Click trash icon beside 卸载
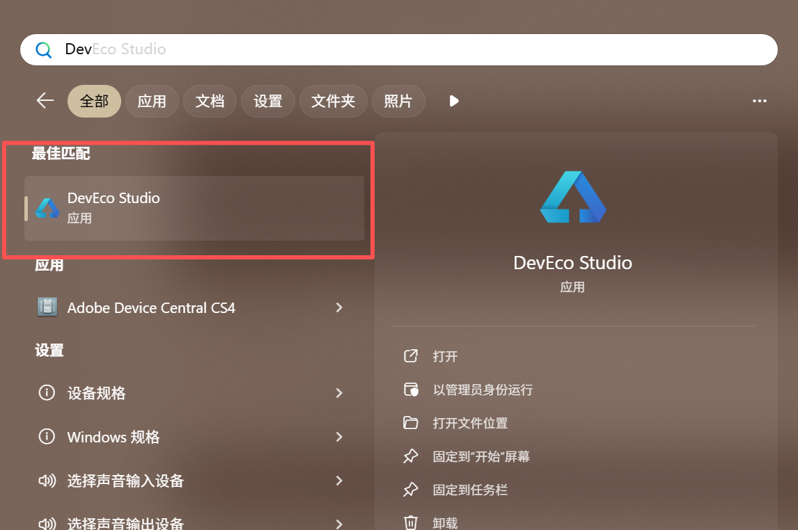 coord(411,523)
